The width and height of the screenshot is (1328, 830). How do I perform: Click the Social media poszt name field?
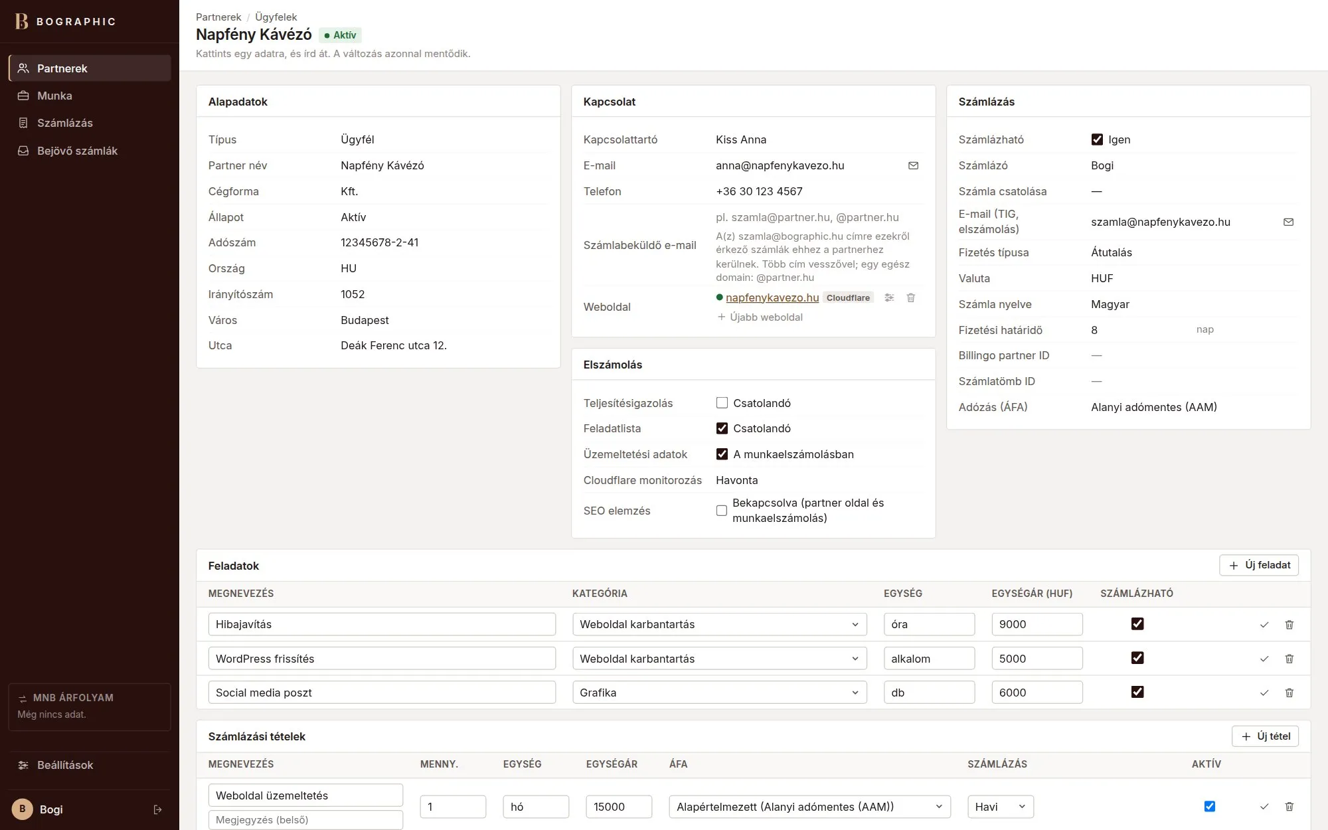coord(382,693)
